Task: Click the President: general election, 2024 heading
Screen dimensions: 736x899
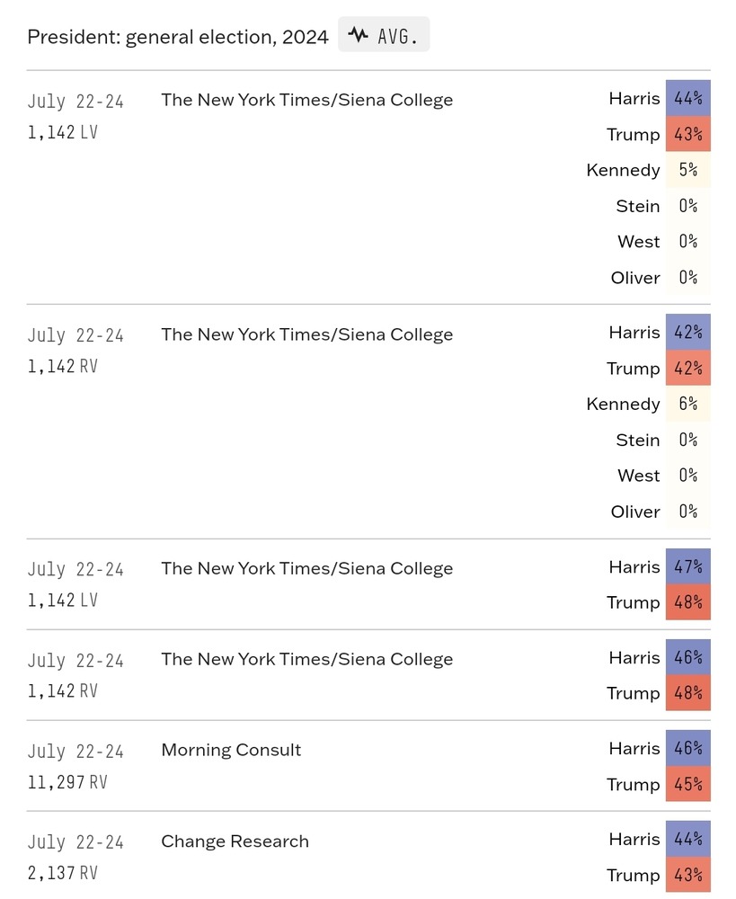Action: click(178, 37)
